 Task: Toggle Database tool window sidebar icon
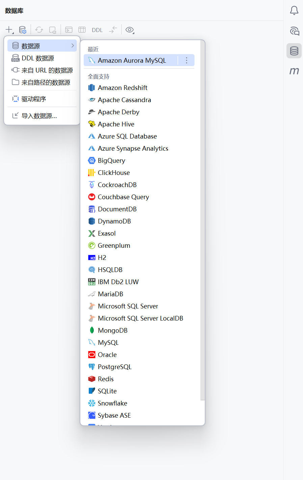tap(294, 51)
